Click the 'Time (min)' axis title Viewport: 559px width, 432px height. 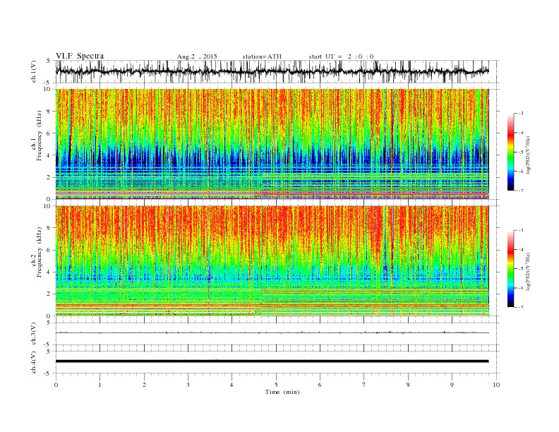[x=282, y=392]
